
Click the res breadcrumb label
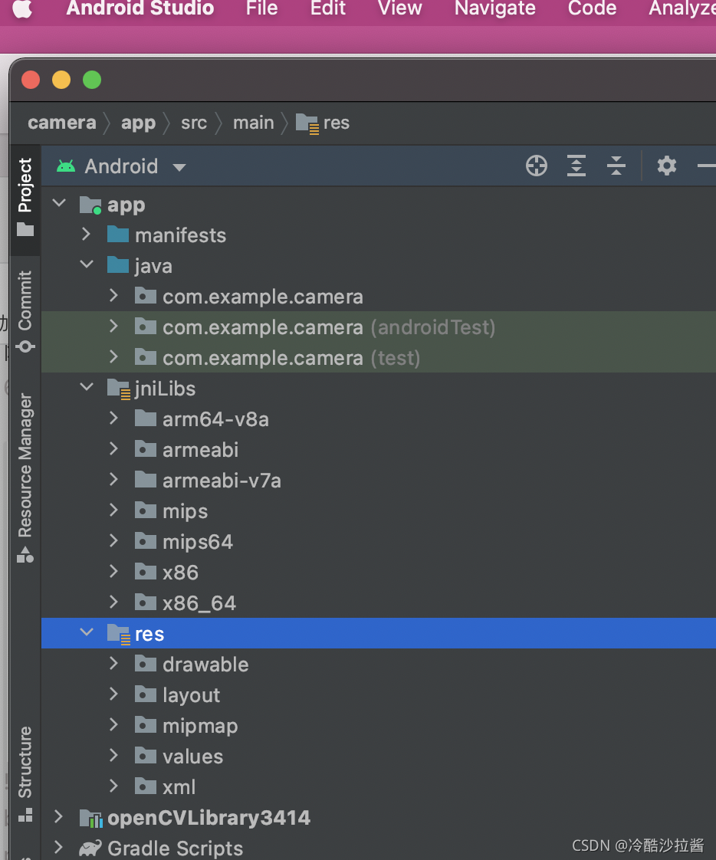click(x=337, y=123)
